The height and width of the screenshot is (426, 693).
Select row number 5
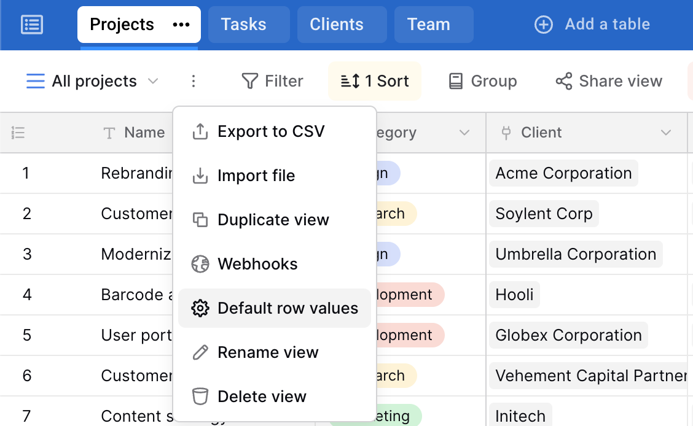coord(27,335)
